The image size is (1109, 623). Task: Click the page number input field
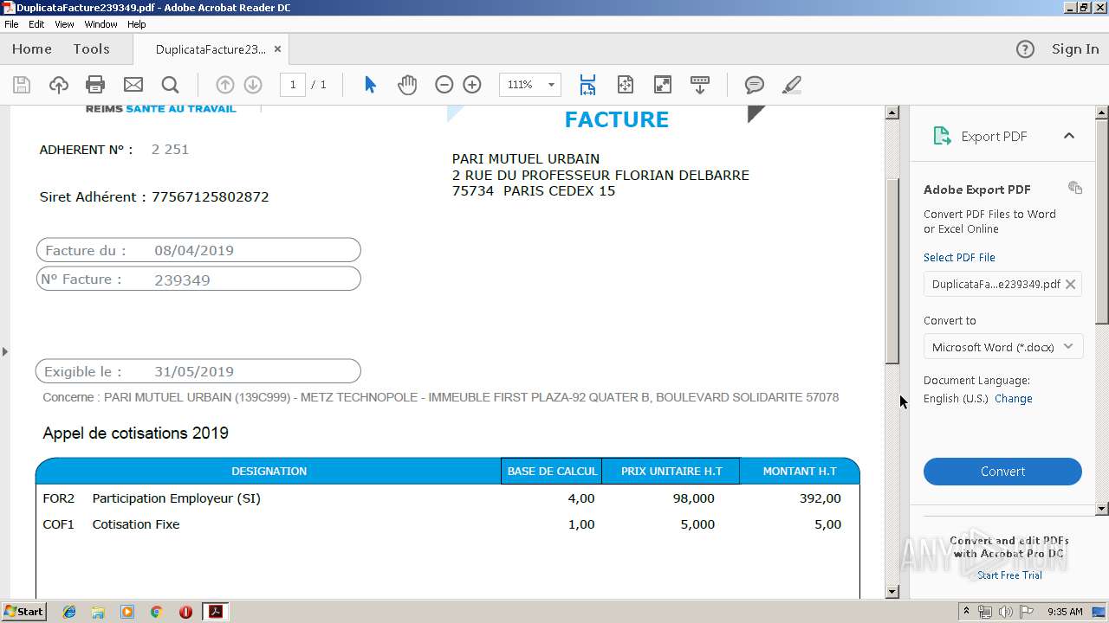293,85
